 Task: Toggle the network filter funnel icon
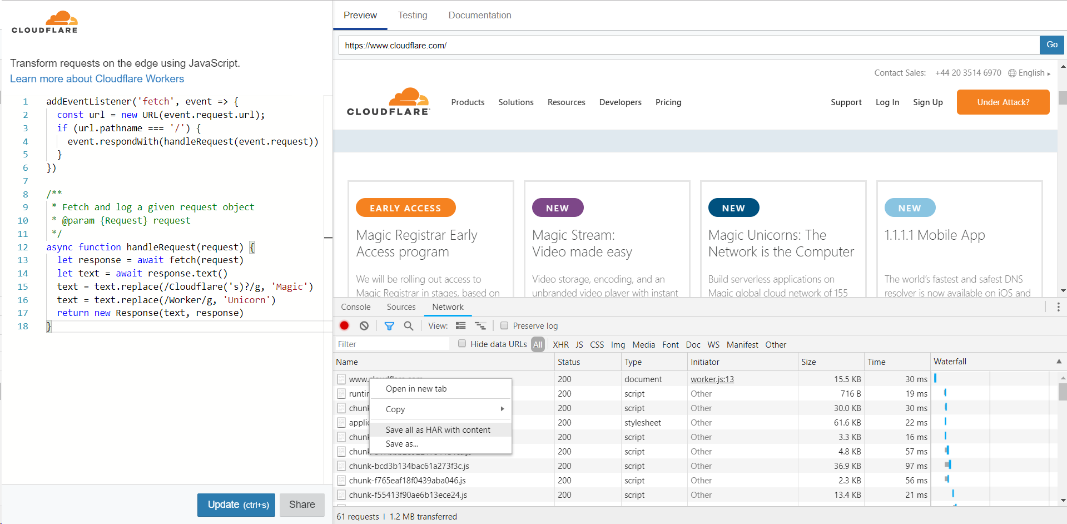pos(389,326)
